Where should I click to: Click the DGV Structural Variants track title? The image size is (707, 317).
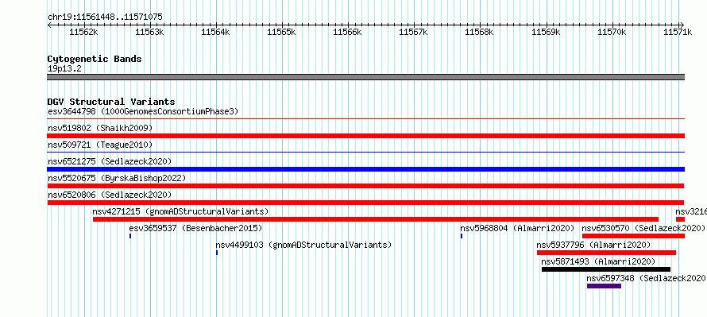coord(111,102)
